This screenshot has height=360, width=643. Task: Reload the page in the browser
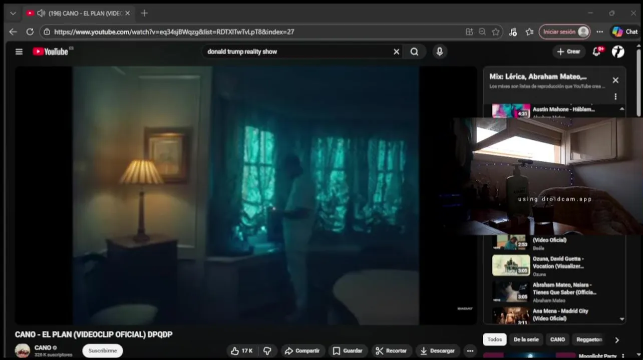click(x=30, y=31)
